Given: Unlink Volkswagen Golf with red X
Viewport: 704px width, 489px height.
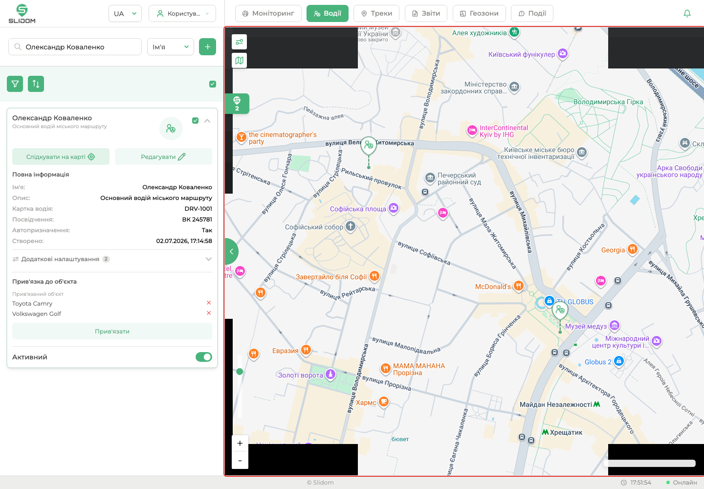Looking at the screenshot, I should pyautogui.click(x=209, y=313).
